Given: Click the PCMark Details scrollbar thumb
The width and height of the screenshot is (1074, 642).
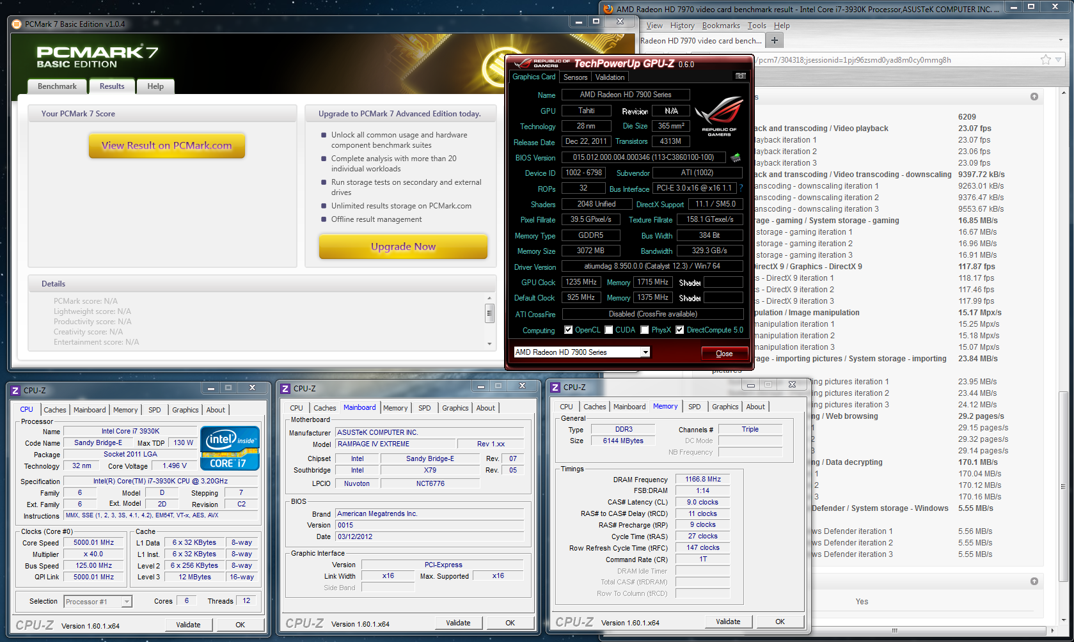Looking at the screenshot, I should pos(489,313).
